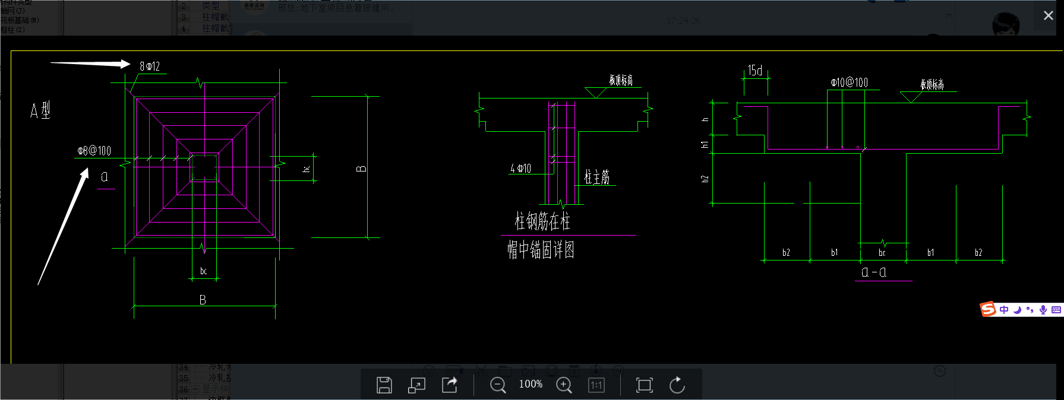Click the '15d' dimension label

point(755,71)
